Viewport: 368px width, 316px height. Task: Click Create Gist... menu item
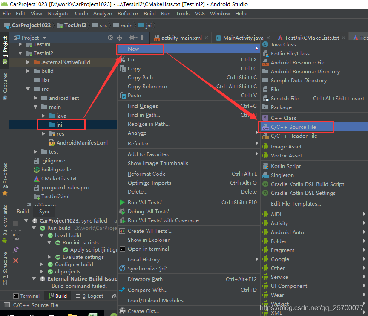point(188,311)
